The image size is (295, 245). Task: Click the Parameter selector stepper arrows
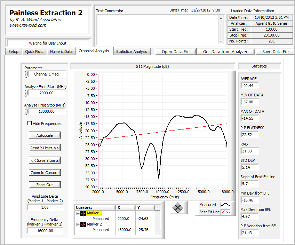click(x=26, y=74)
